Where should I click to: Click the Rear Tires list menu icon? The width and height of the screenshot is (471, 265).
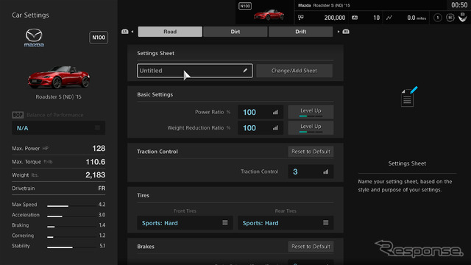[x=325, y=222]
